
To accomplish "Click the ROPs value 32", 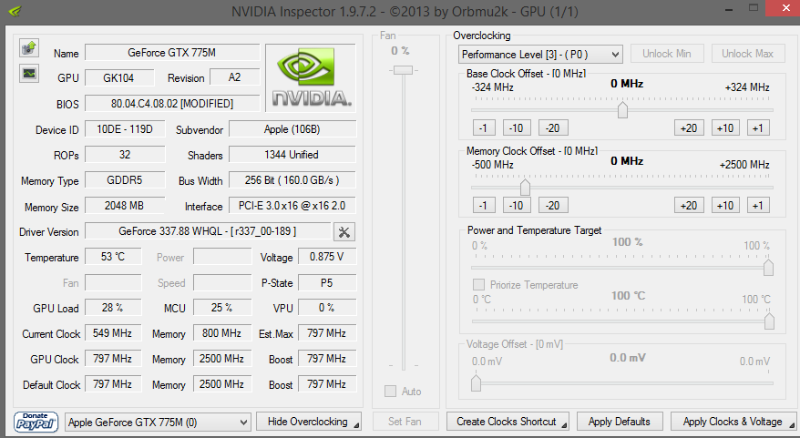I will [x=125, y=155].
